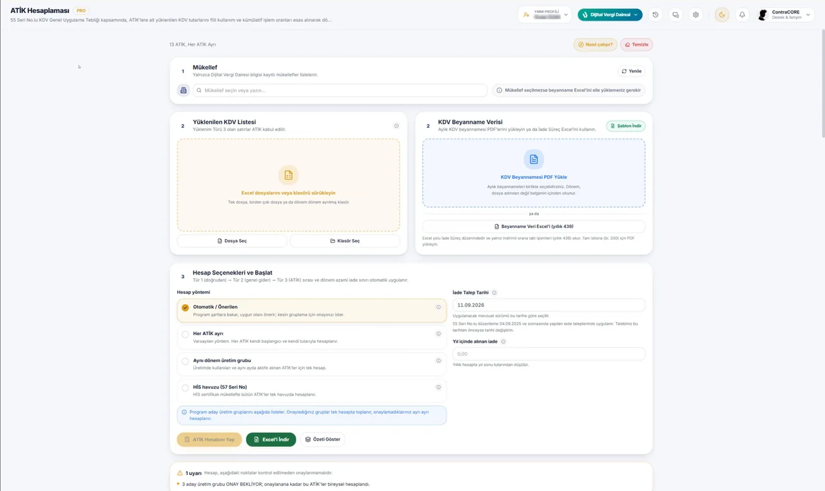825x491 pixels.
Task: Click Beyanname Veri Excel'i (yıllık 439) button
Action: coord(534,227)
